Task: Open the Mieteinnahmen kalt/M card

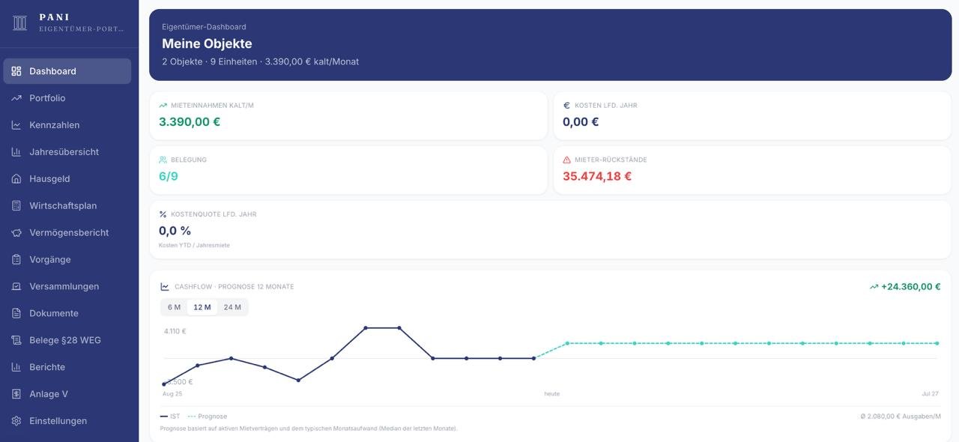Action: pos(348,115)
